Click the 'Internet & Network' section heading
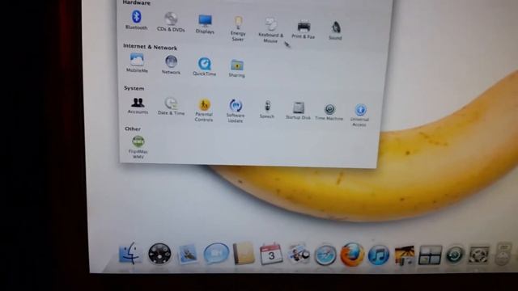This screenshot has height=291, width=518. click(x=150, y=47)
